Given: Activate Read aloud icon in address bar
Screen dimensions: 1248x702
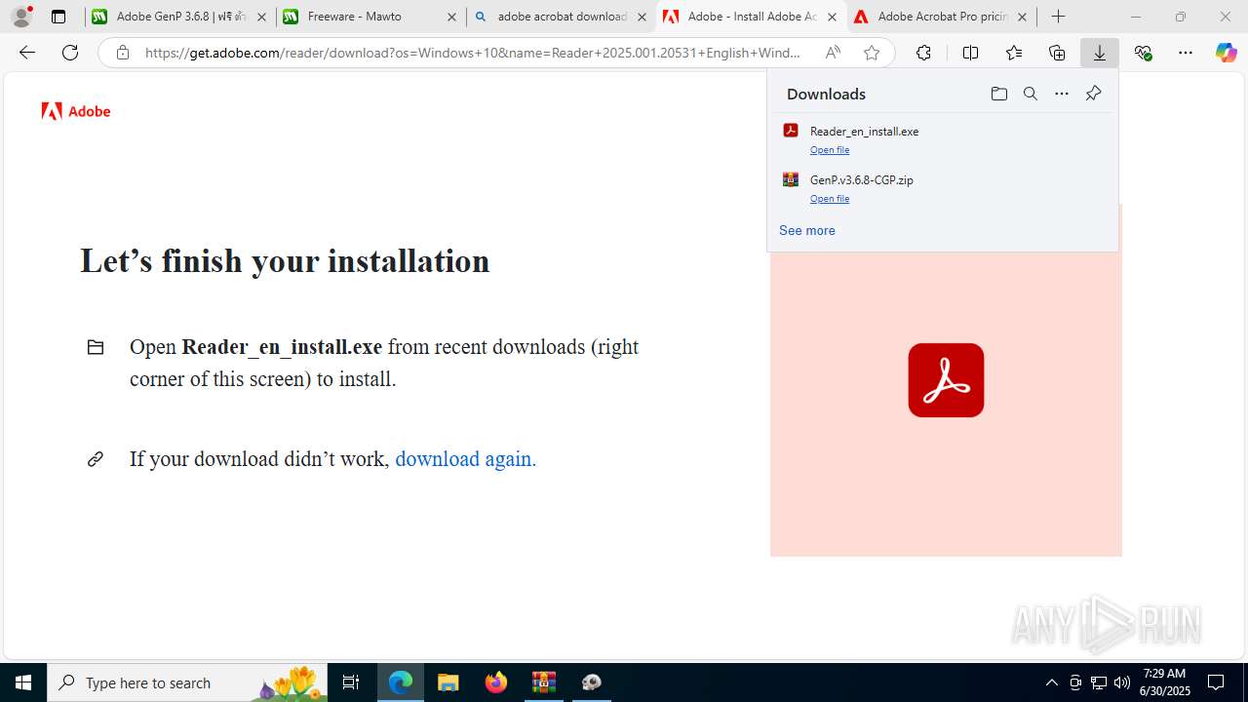Looking at the screenshot, I should click(833, 53).
